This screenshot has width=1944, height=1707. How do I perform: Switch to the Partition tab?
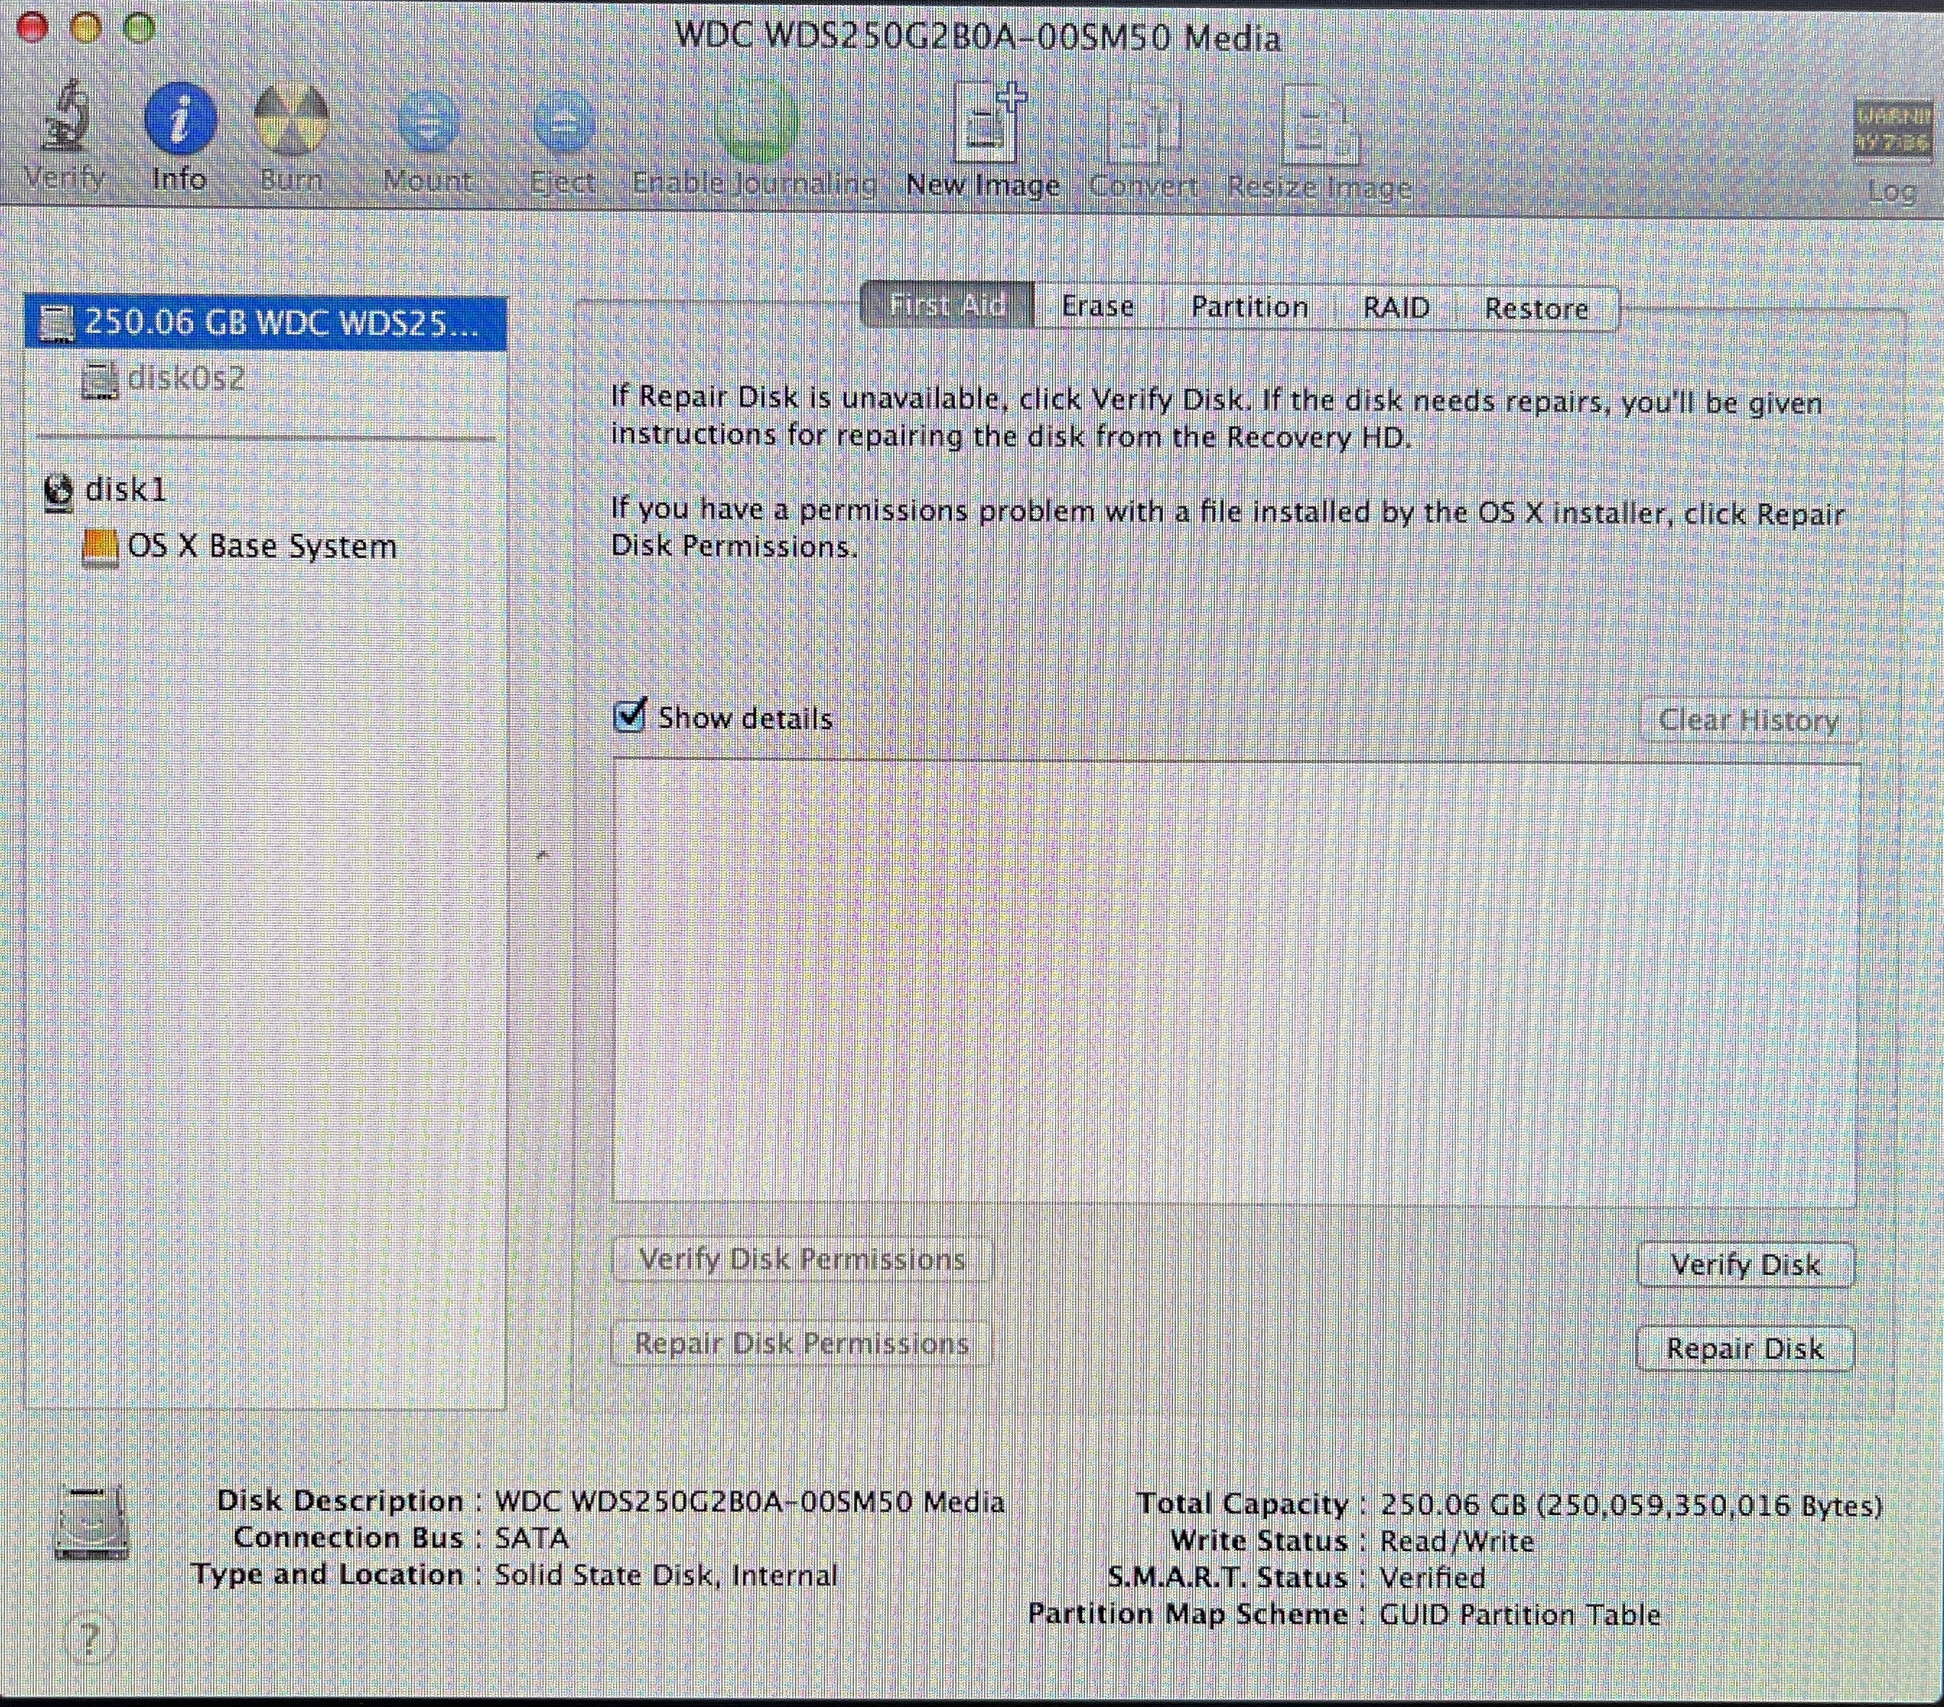1250,307
